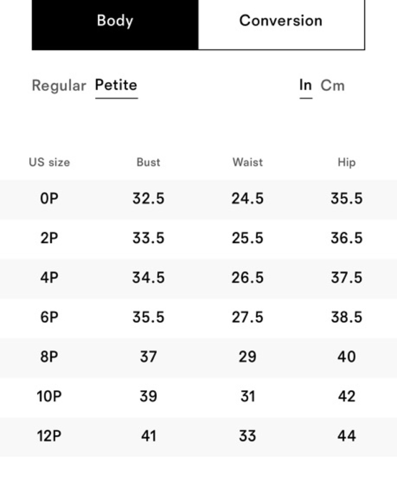Click the Hip column header

pos(346,162)
